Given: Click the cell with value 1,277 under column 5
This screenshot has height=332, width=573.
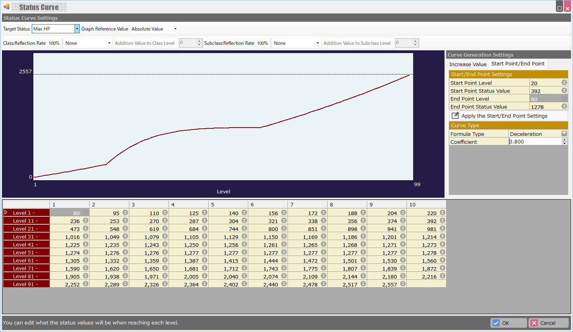Looking at the screenshot, I should 228,252.
